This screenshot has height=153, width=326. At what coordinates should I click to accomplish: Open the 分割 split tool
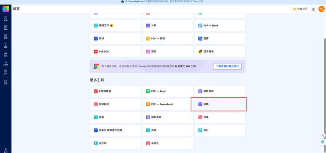167,26
